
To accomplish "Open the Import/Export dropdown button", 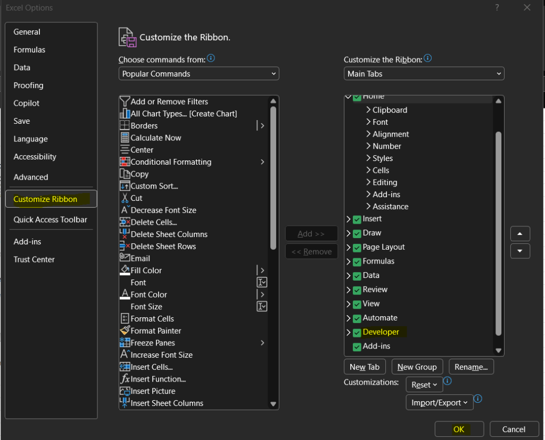I will (x=439, y=403).
